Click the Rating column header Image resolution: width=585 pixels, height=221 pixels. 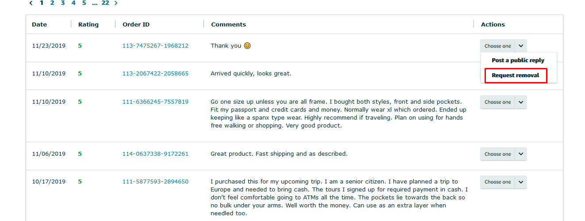click(89, 25)
